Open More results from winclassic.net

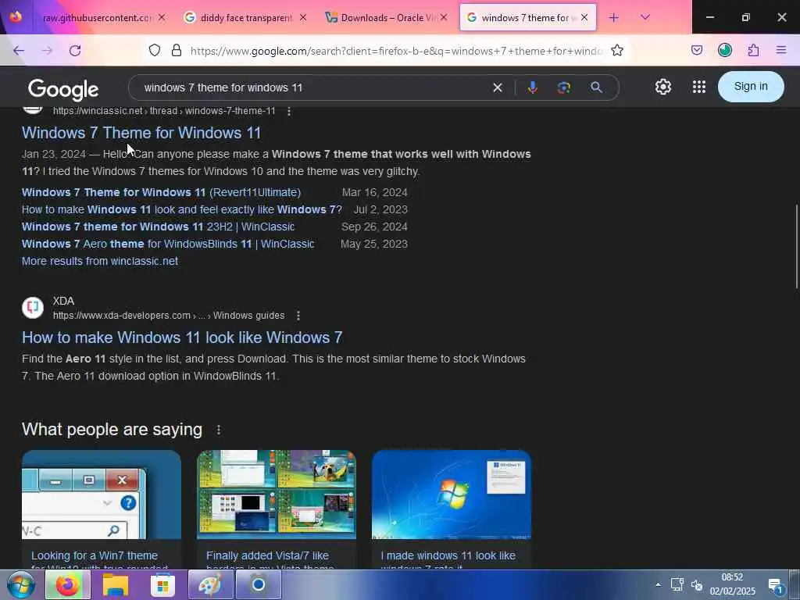tap(100, 261)
